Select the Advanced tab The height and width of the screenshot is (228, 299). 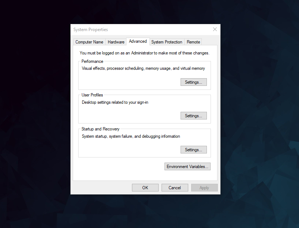tap(138, 41)
